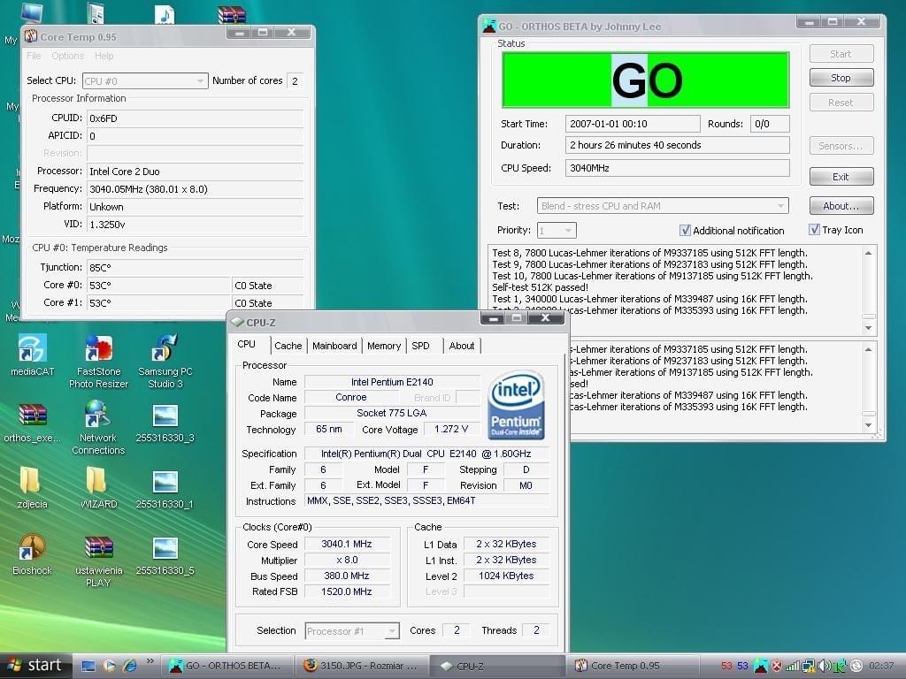906x679 pixels.
Task: Click scroll up arrow in upper Orthos log
Action: coord(869,253)
